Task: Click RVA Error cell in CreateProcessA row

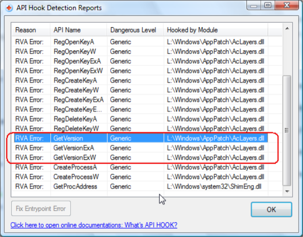Action: click(30, 167)
